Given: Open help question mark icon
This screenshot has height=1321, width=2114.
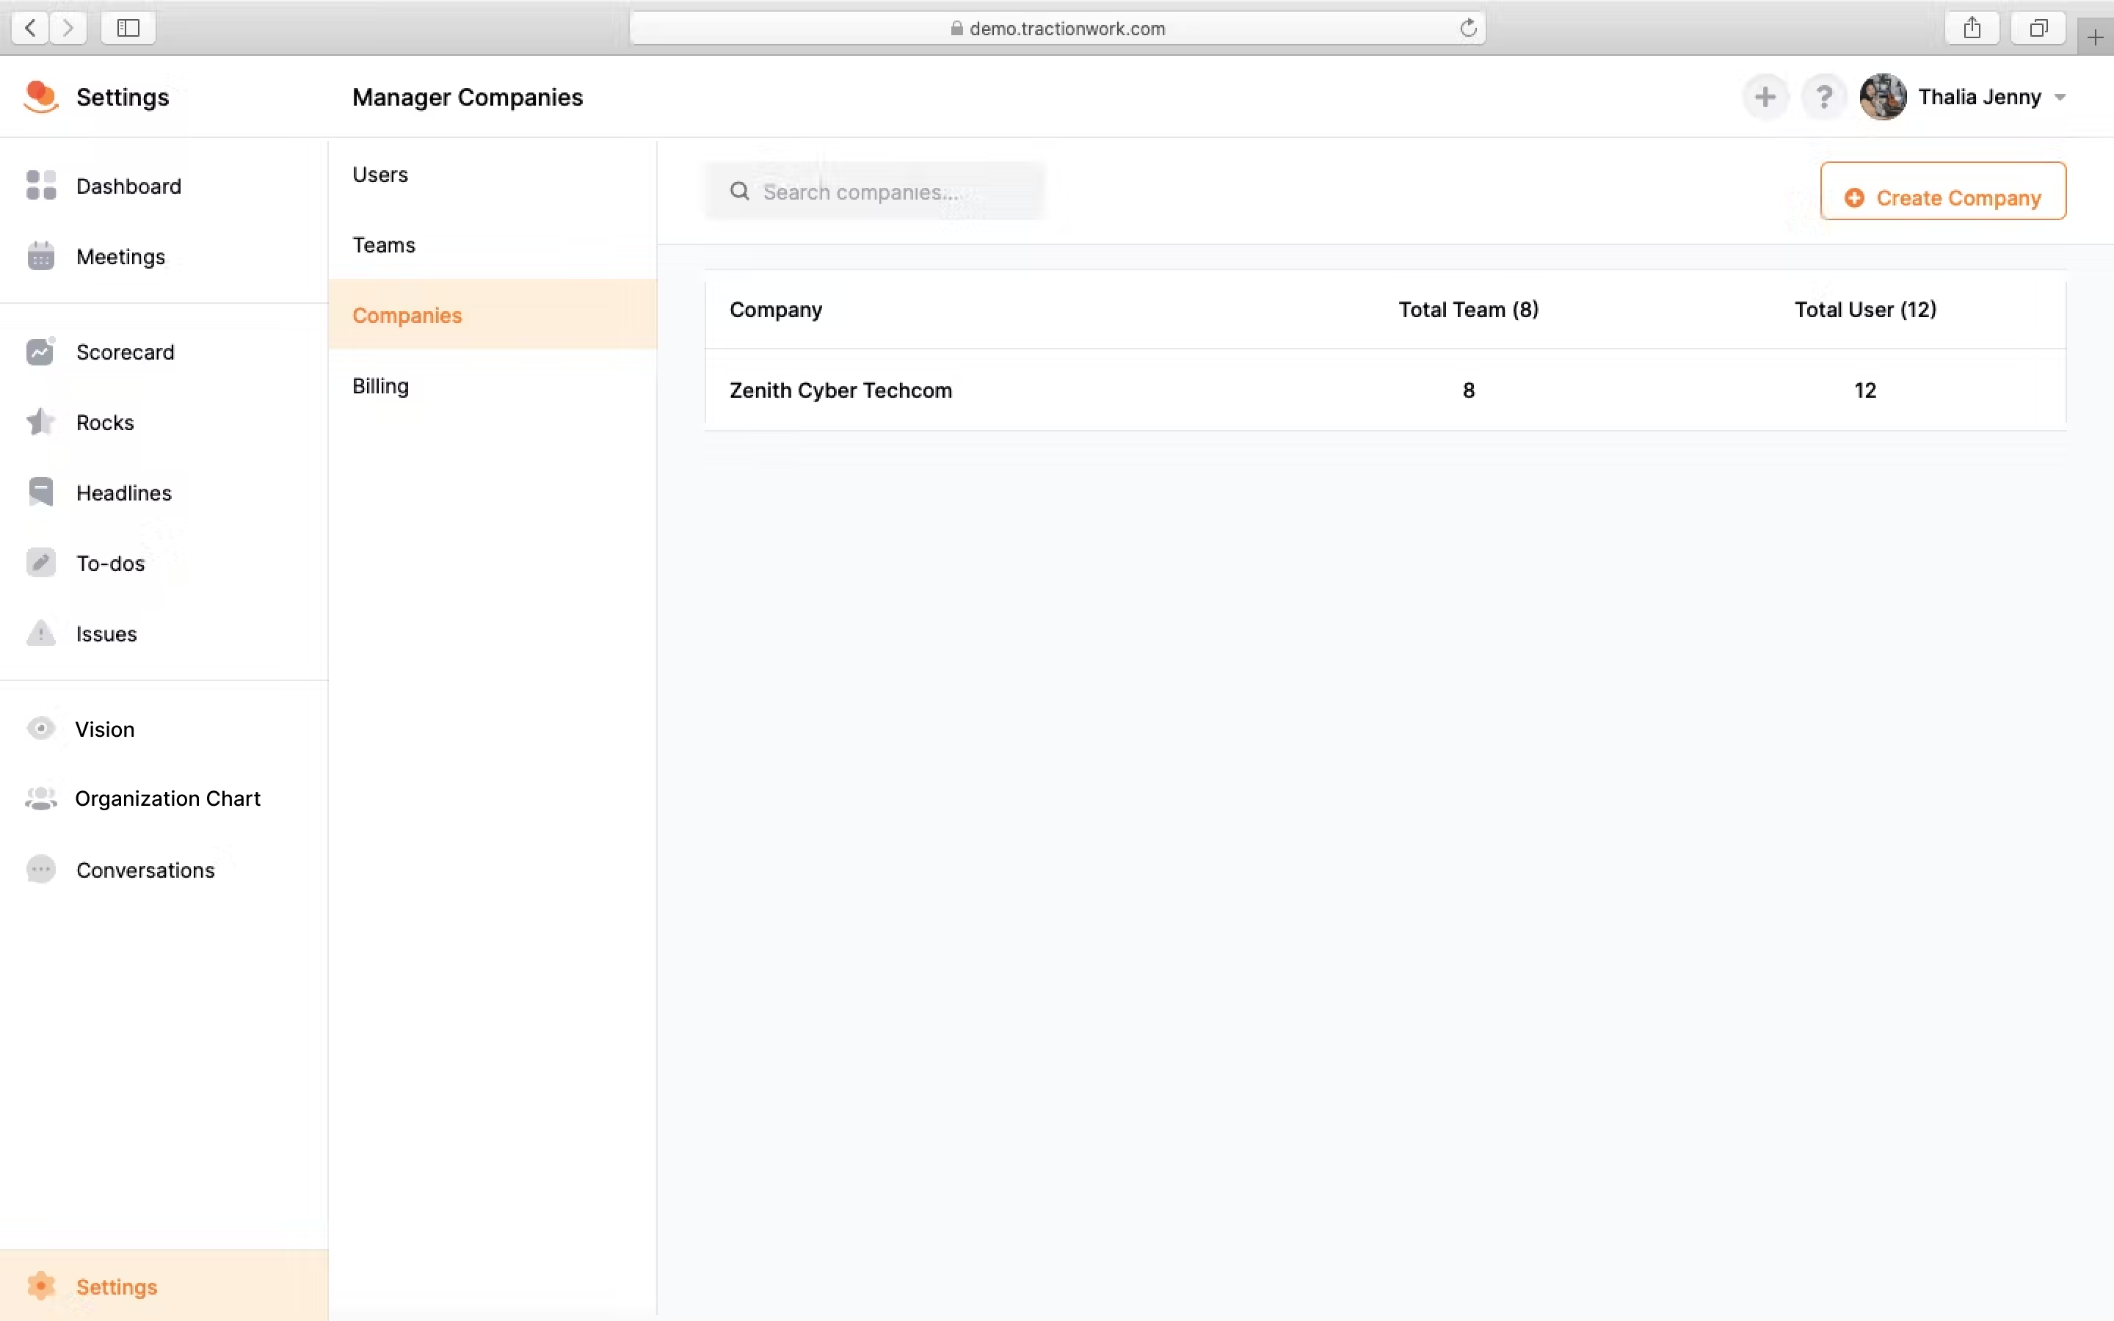Looking at the screenshot, I should (x=1823, y=97).
